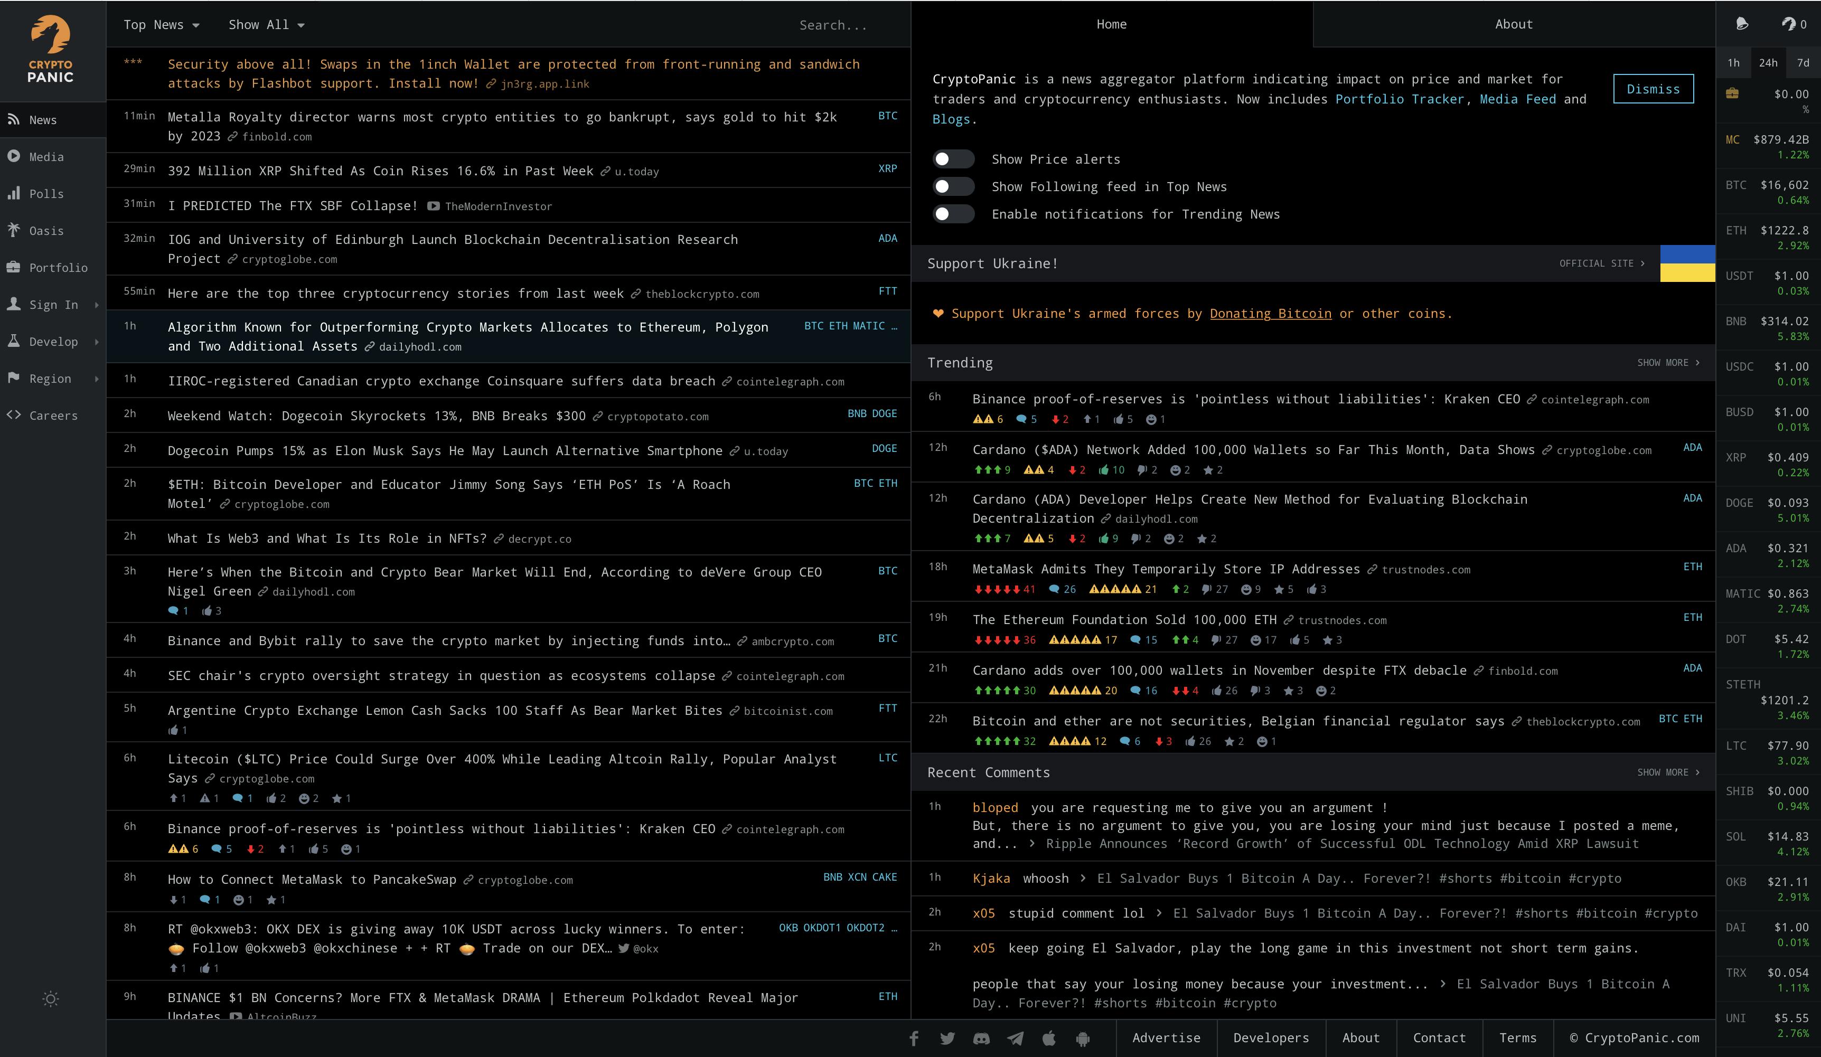Click the bar chart Polls icon

click(x=14, y=193)
